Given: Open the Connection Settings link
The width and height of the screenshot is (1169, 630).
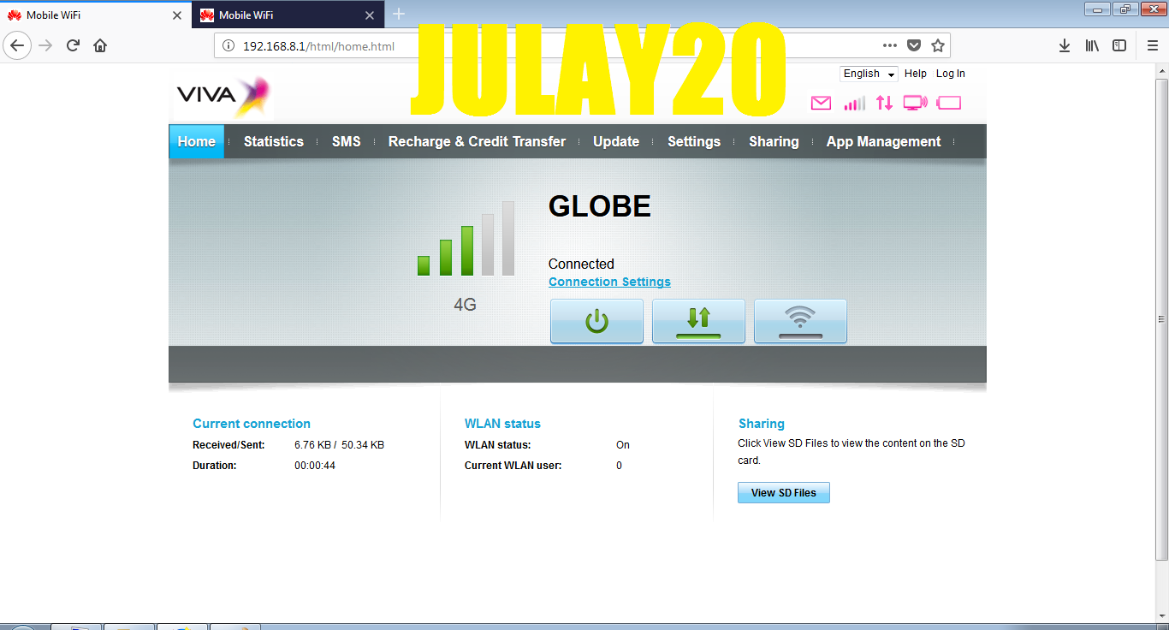Looking at the screenshot, I should 609,282.
